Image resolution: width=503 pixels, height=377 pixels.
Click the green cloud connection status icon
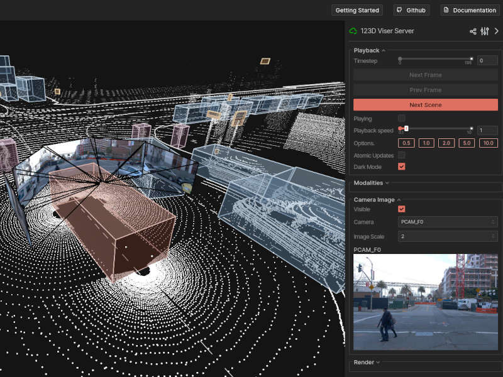click(x=353, y=31)
